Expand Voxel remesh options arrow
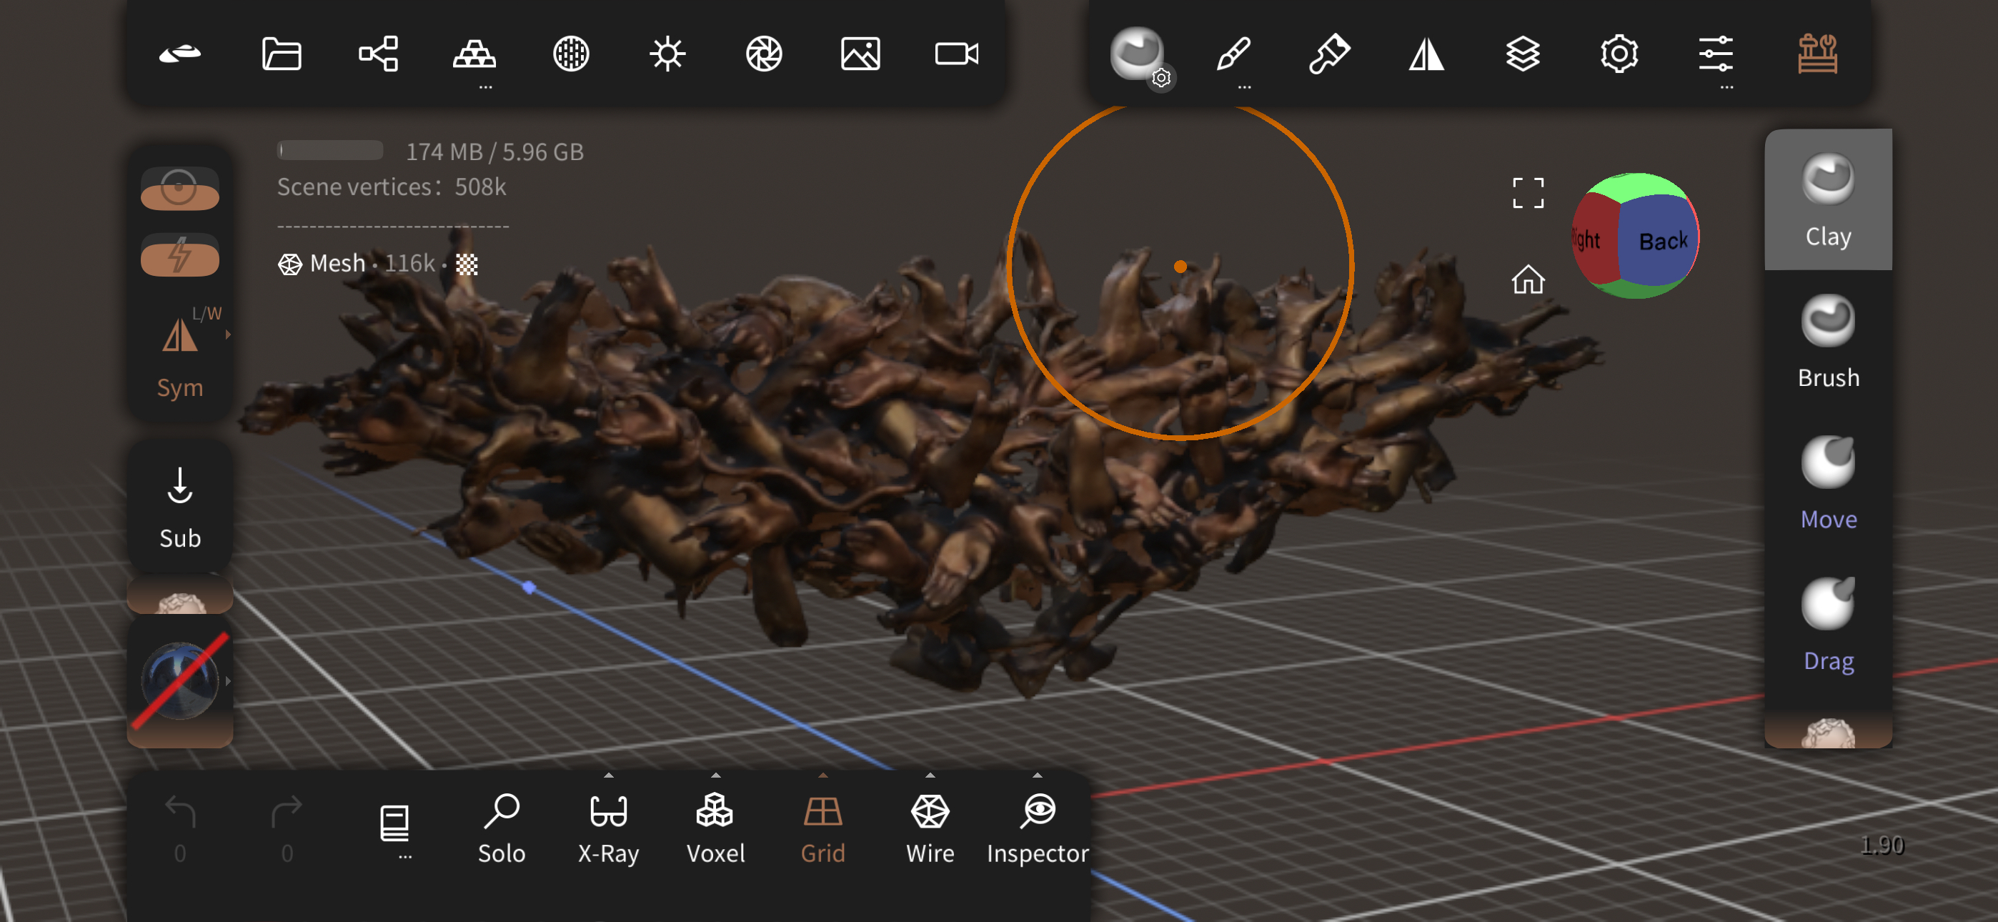 pos(715,775)
